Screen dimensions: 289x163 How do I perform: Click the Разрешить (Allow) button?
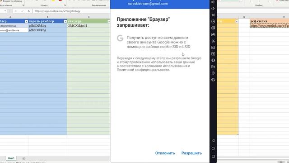click(x=191, y=153)
